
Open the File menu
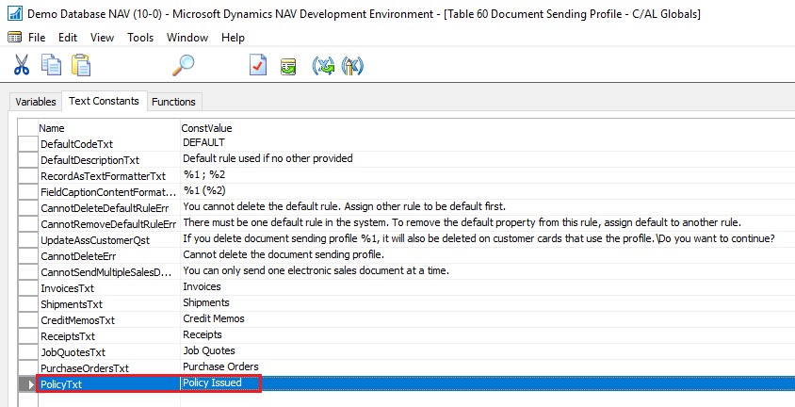[x=37, y=38]
